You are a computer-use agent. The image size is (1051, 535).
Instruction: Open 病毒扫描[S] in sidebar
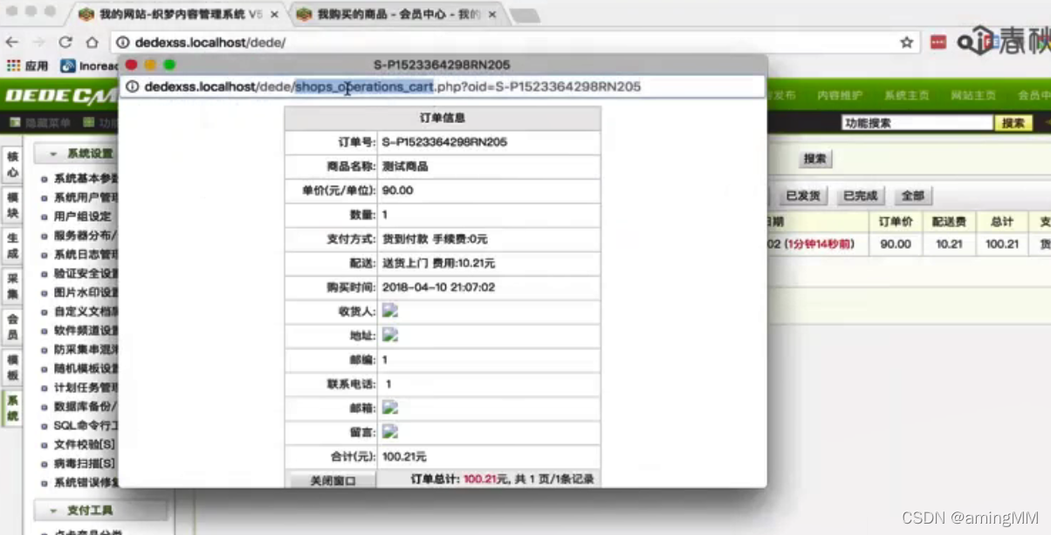84,463
